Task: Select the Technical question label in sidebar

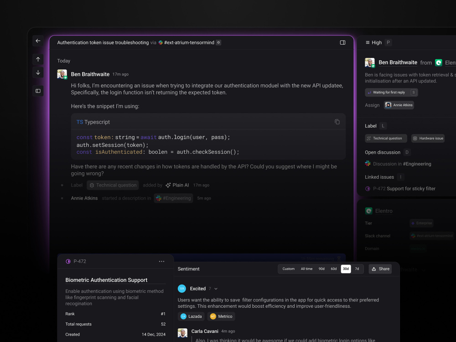Action: (x=386, y=139)
